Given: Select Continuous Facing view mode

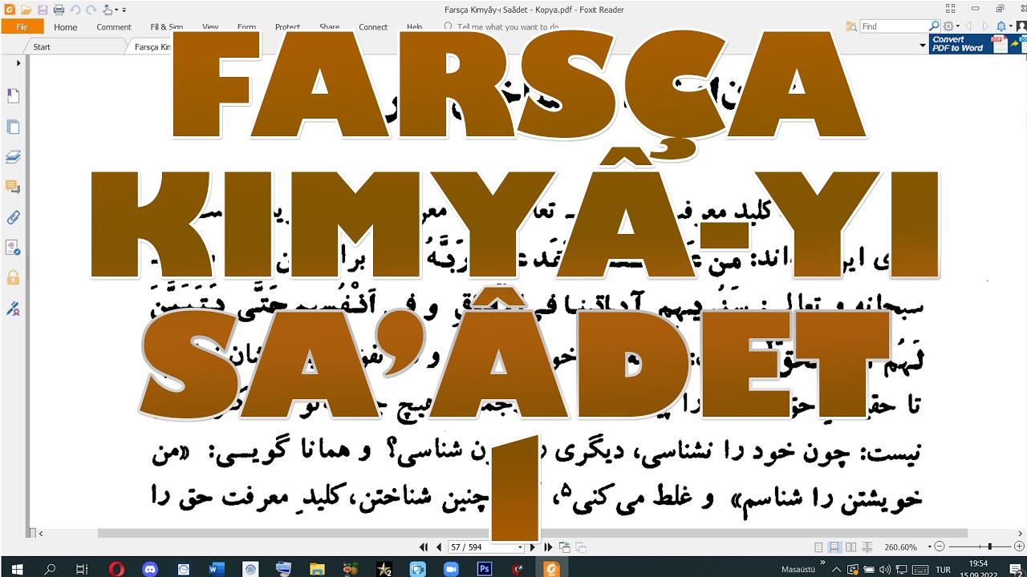Looking at the screenshot, I should point(867,547).
